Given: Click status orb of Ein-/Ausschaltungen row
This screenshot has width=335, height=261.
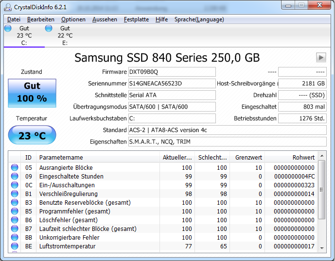Looking at the screenshot, I should point(15,185).
